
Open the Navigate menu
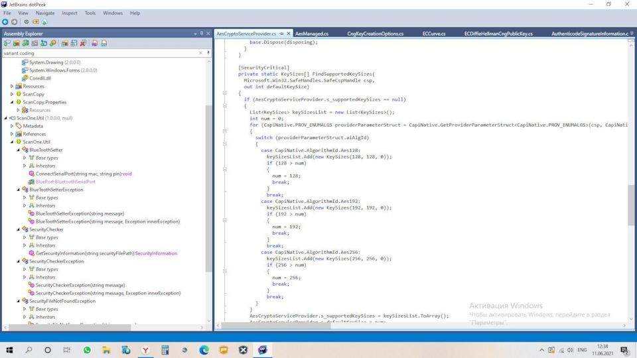pyautogui.click(x=44, y=13)
